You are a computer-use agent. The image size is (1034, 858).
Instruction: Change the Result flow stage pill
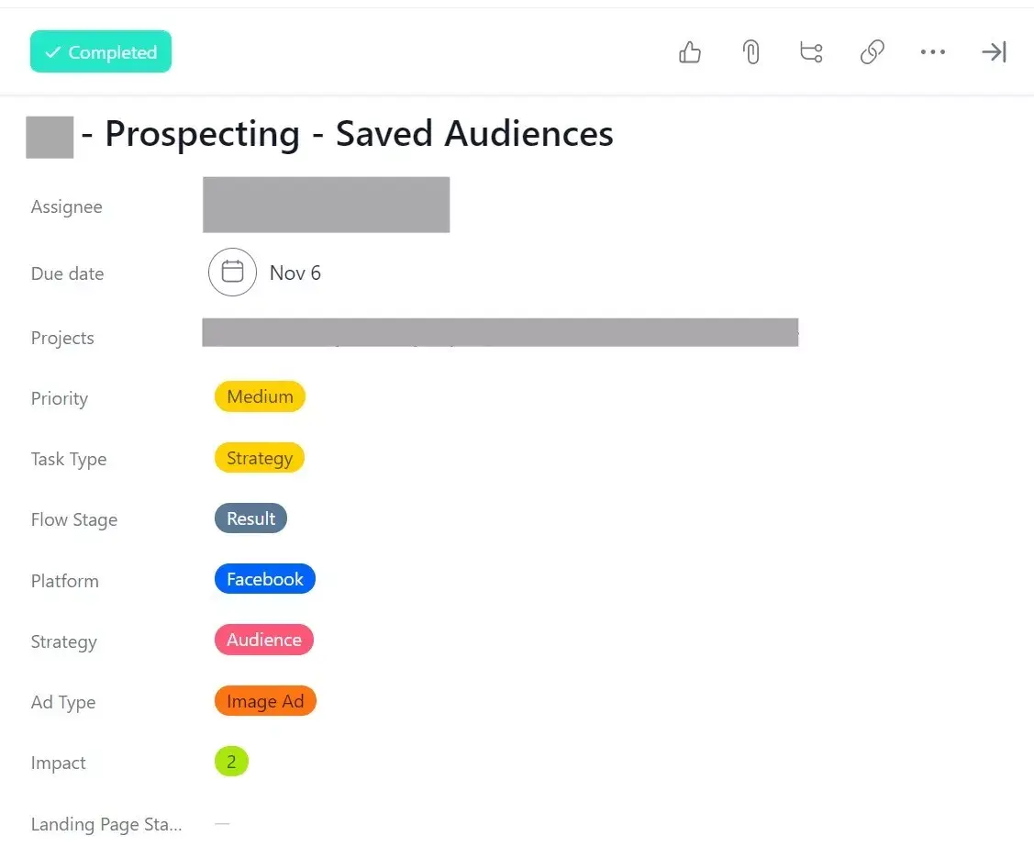[x=250, y=518]
